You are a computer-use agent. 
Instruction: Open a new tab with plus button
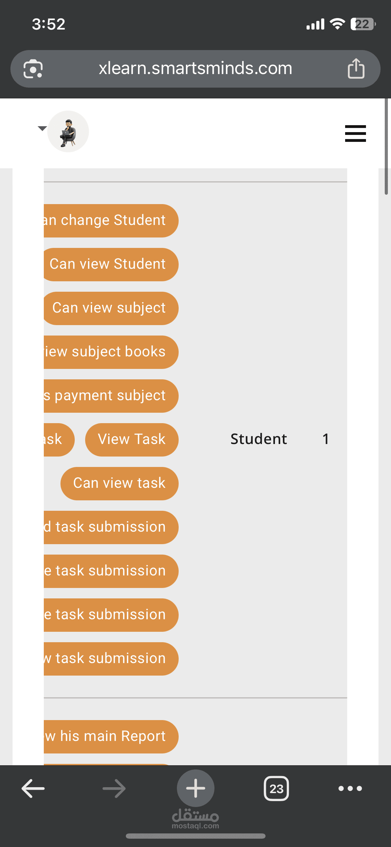(x=195, y=788)
